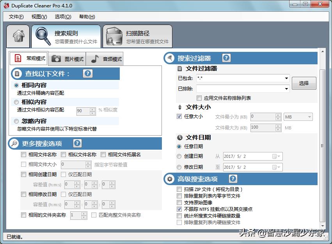Check 统计所搜索文件硬链接数量 option
The width and height of the screenshot is (332, 244).
(179, 216)
